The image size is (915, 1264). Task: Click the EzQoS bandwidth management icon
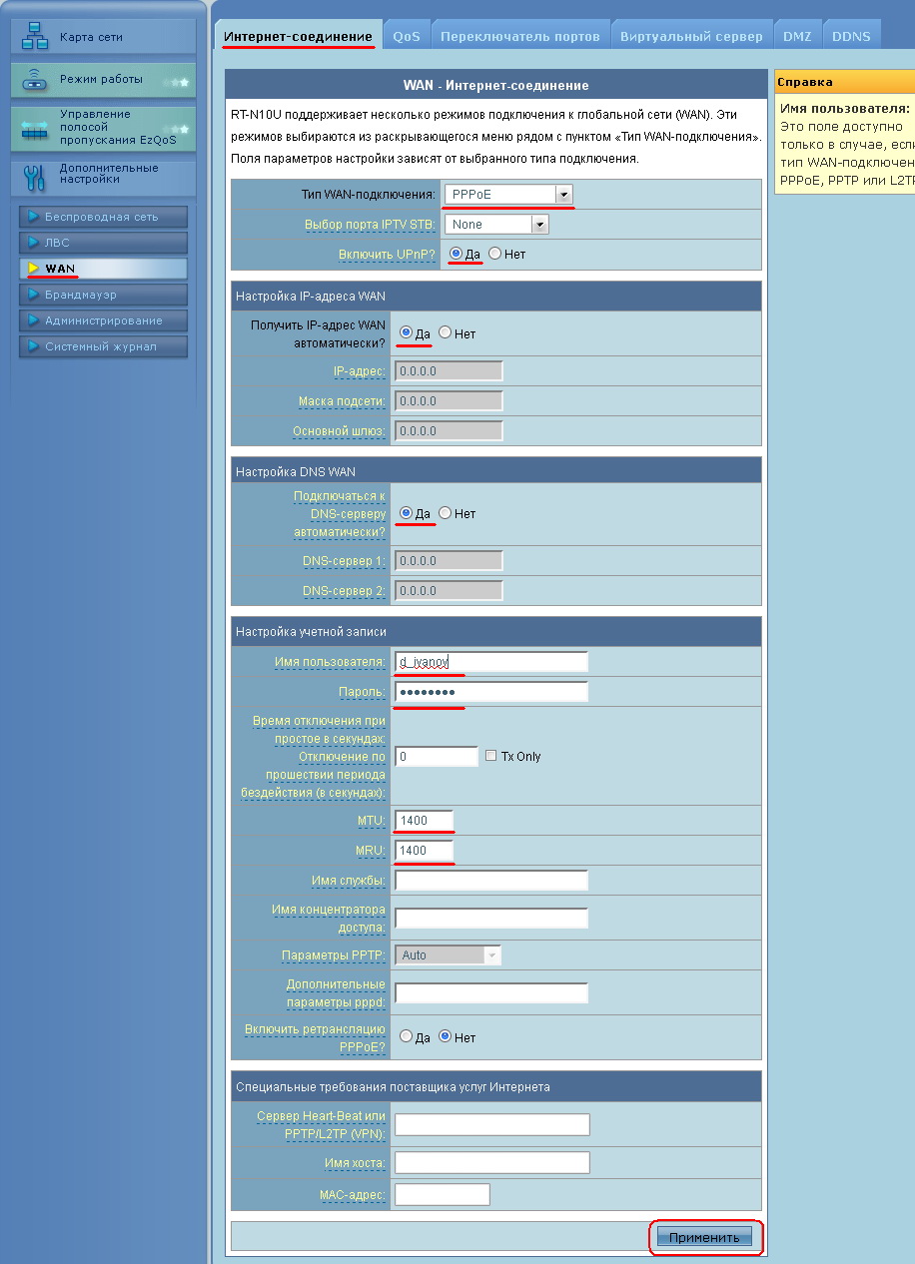[x=35, y=129]
